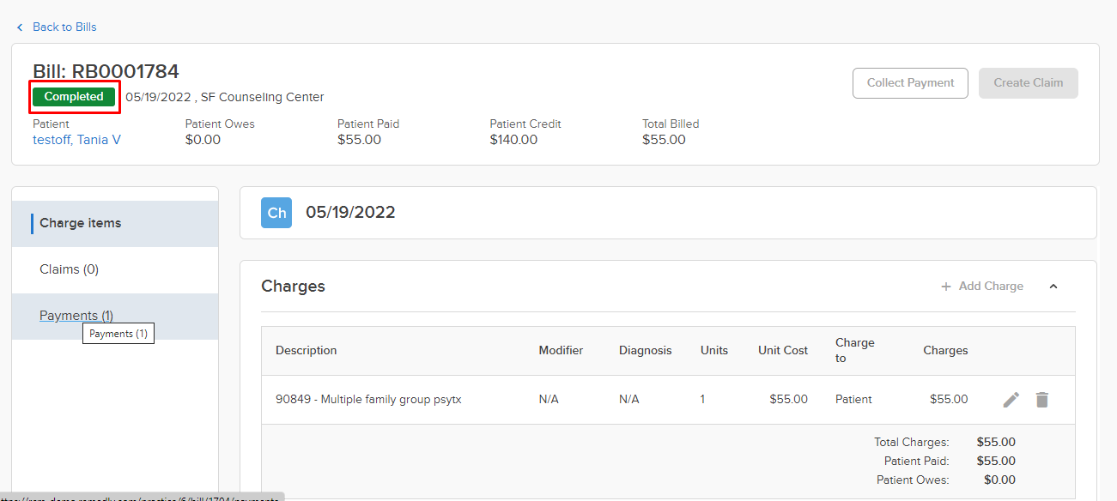Click the blue Ch charge badge icon

(x=276, y=213)
